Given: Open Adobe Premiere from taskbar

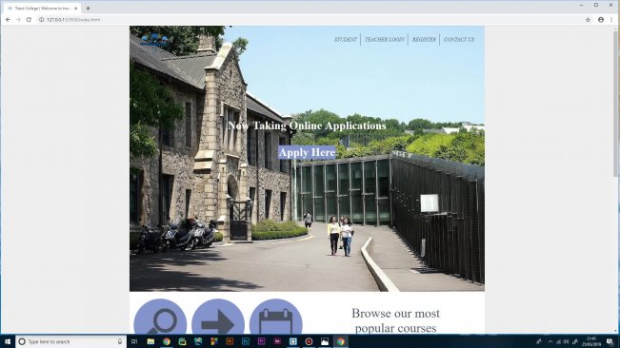Looking at the screenshot, I should pos(261,341).
